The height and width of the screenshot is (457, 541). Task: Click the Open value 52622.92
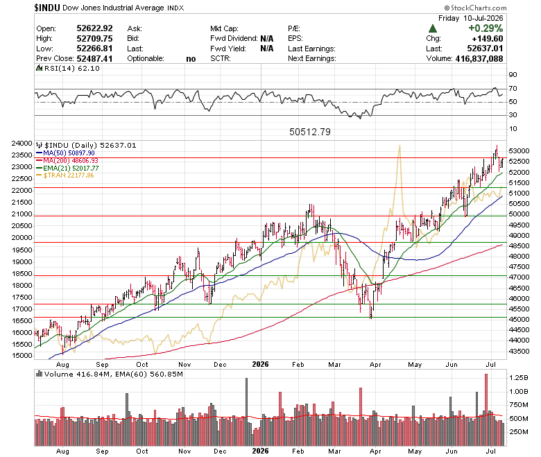[x=94, y=28]
